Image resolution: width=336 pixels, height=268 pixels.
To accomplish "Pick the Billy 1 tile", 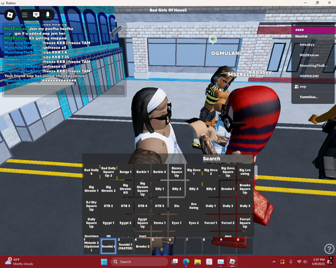I will pos(159,189).
